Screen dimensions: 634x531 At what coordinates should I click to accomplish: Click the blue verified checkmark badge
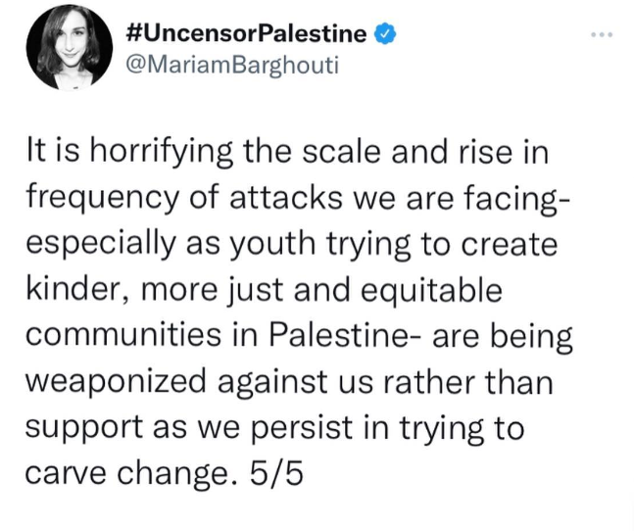(385, 34)
